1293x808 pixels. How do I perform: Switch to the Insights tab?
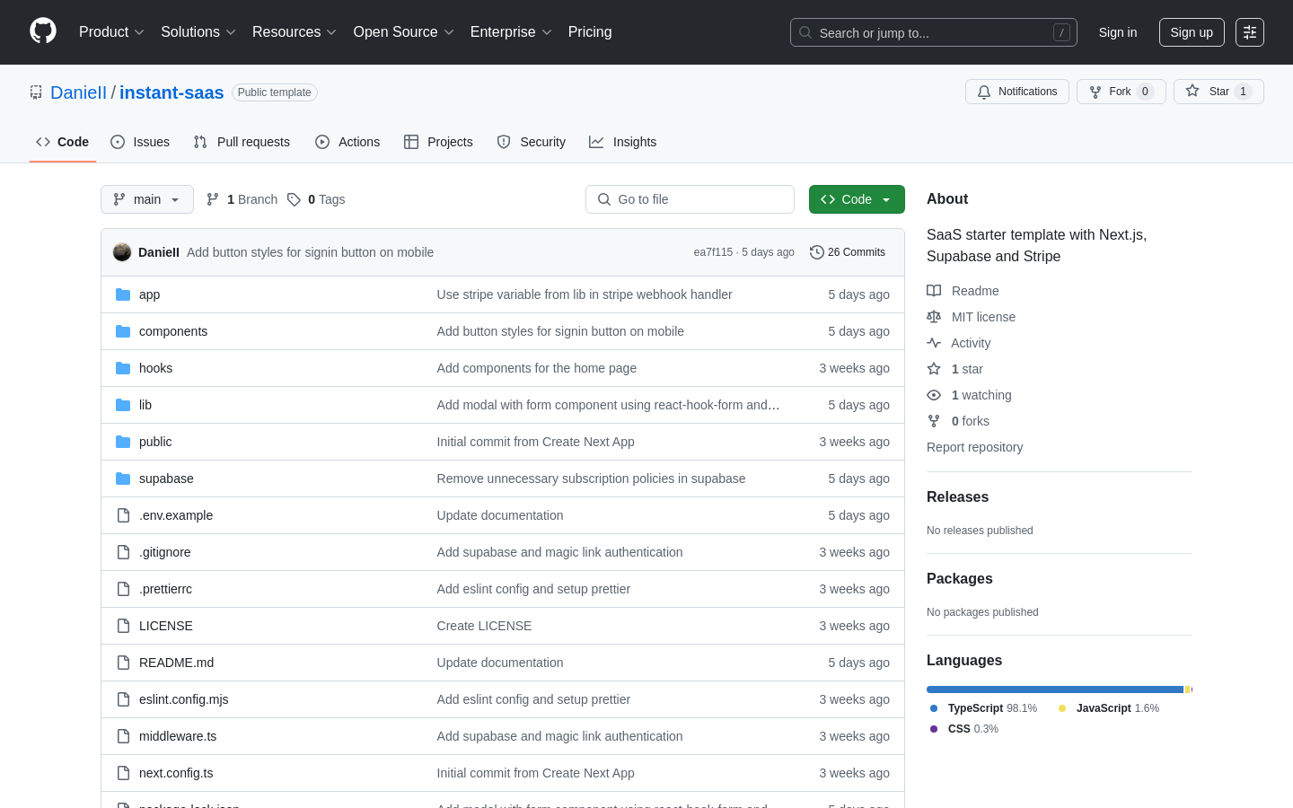click(623, 142)
